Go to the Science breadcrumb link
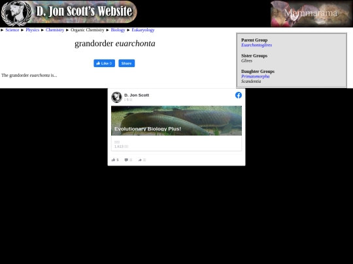The height and width of the screenshot is (264, 353). point(12,30)
